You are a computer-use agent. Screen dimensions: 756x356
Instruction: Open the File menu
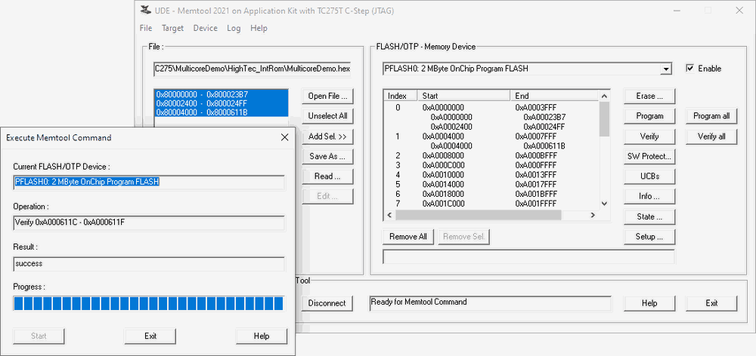[x=146, y=28]
